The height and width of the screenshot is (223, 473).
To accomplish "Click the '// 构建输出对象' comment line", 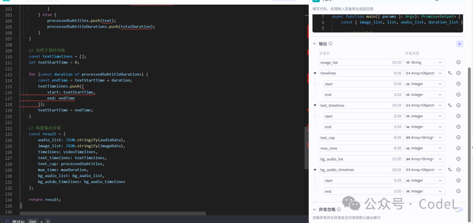I will coord(45,128).
